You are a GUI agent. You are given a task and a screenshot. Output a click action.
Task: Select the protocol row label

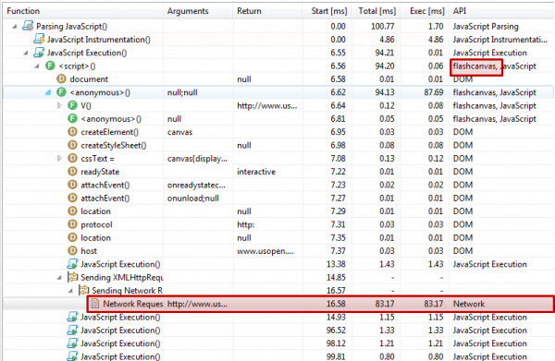96,224
